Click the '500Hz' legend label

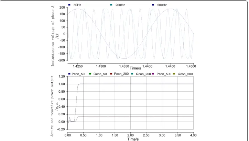tap(162, 5)
